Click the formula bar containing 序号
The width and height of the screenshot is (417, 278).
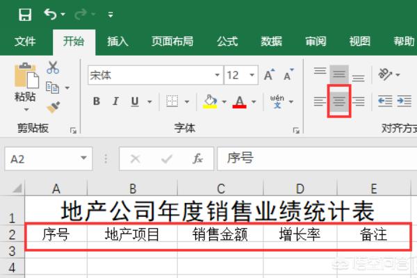(x=317, y=159)
